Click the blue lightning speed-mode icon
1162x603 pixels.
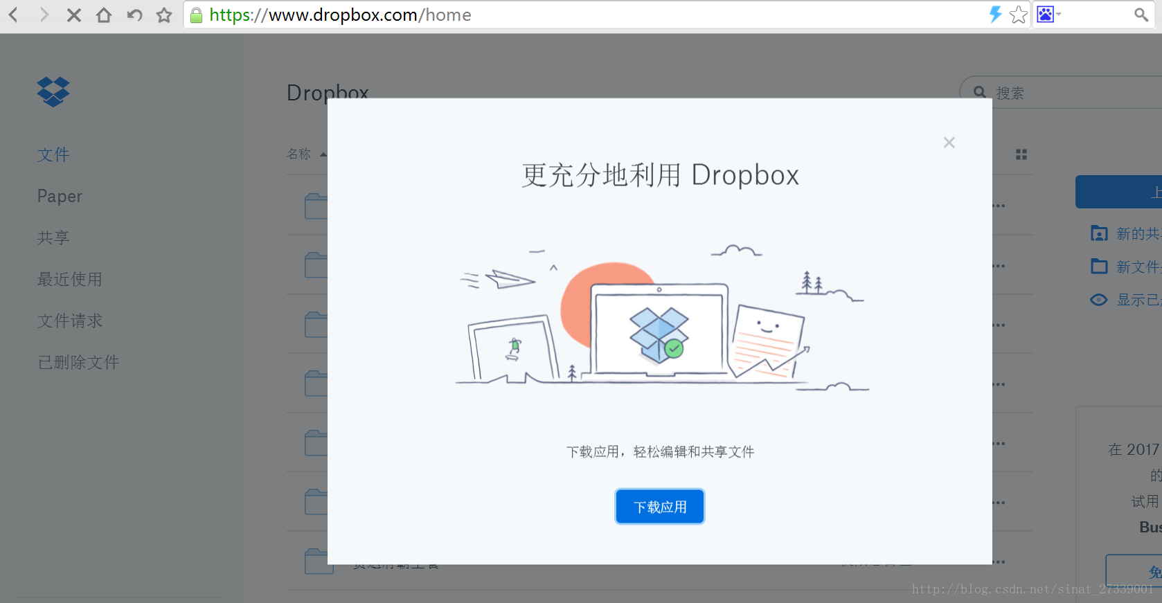pos(995,15)
